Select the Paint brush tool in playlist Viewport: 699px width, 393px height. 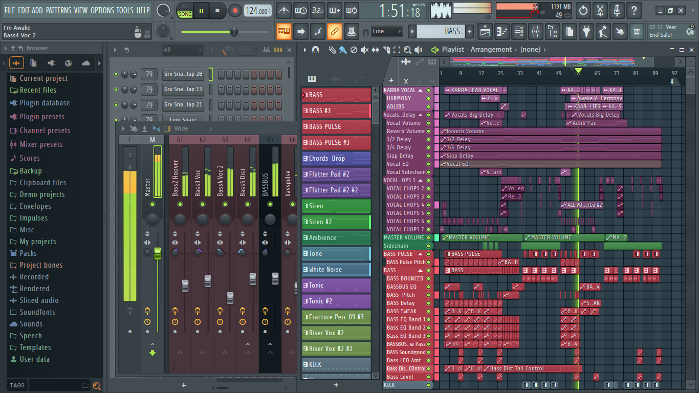pos(342,50)
